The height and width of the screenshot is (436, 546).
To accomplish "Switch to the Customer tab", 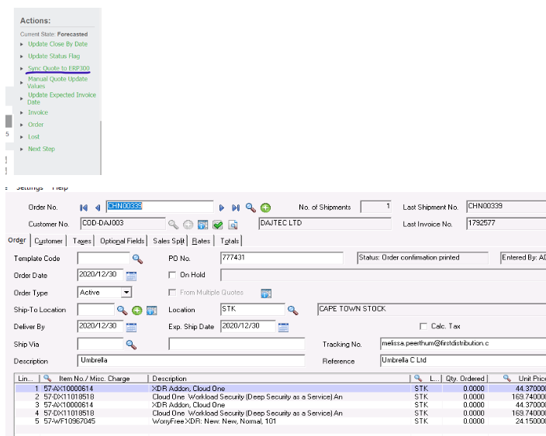I will (x=49, y=241).
